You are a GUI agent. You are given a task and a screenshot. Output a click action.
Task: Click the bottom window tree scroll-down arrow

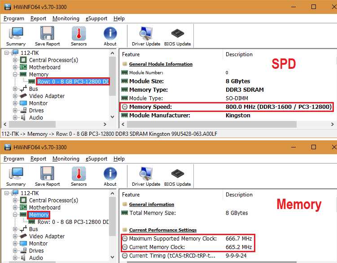tap(112, 257)
